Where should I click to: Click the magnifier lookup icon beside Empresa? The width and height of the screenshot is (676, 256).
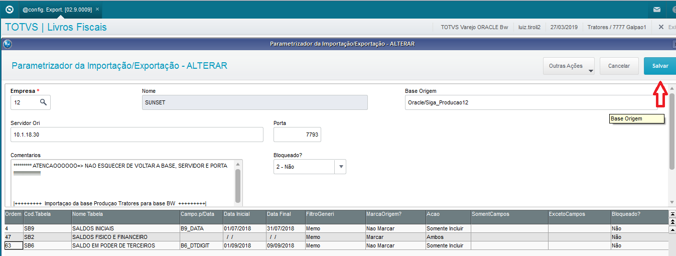(44, 102)
